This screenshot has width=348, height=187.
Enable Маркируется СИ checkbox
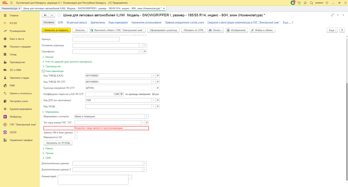[x=76, y=137]
